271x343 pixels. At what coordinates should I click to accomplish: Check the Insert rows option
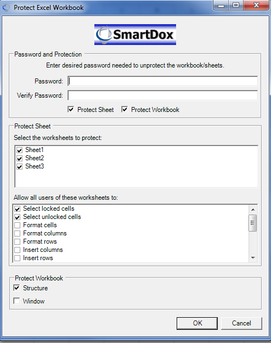tap(17, 258)
